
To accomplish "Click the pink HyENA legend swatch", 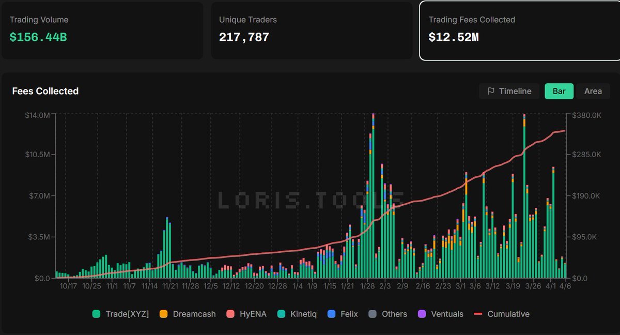I will 230,314.
